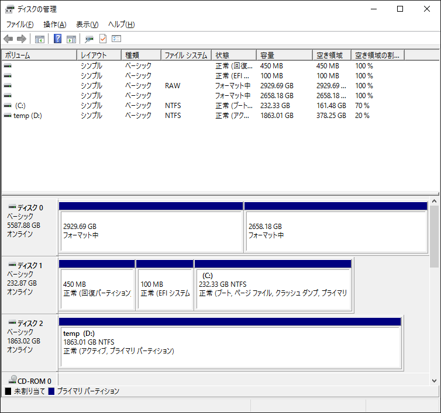441x413 pixels.
Task: Open the ヘルプ(H) menu
Action: (x=121, y=25)
